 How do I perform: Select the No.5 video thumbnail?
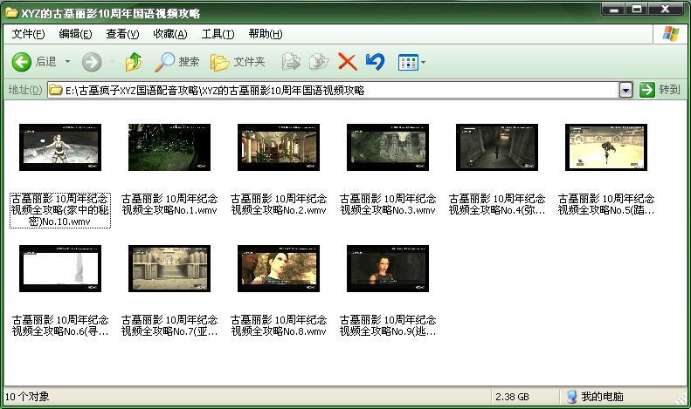606,147
